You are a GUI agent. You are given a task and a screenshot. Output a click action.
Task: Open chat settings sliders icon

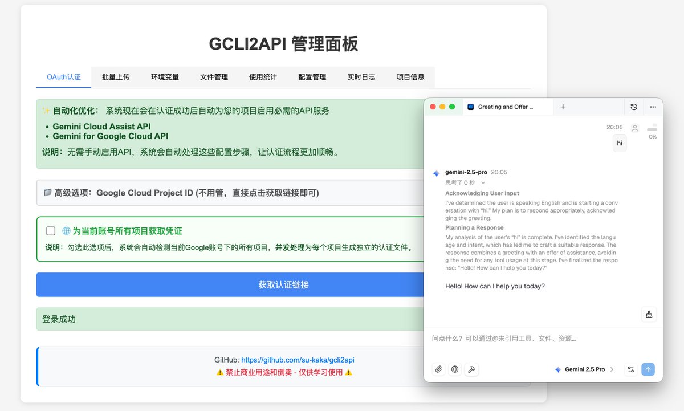click(631, 369)
